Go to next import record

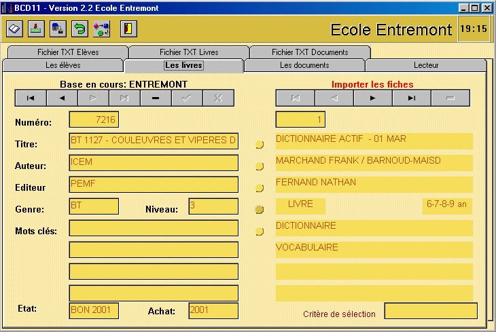372,98
